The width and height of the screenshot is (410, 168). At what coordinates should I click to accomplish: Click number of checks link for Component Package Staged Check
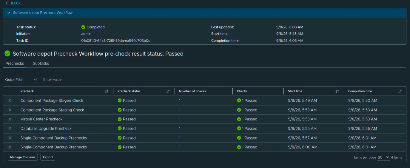coord(180,101)
